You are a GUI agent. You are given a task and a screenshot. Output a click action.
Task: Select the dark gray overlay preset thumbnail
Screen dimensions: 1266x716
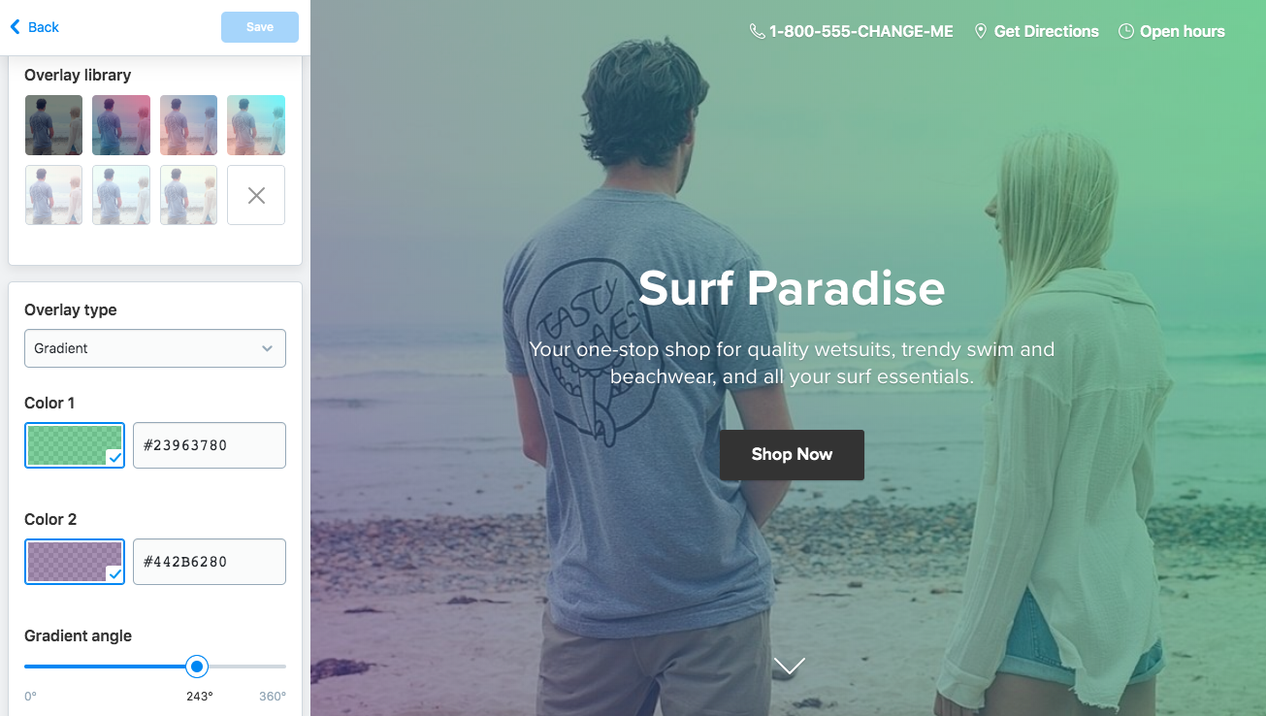(x=53, y=125)
